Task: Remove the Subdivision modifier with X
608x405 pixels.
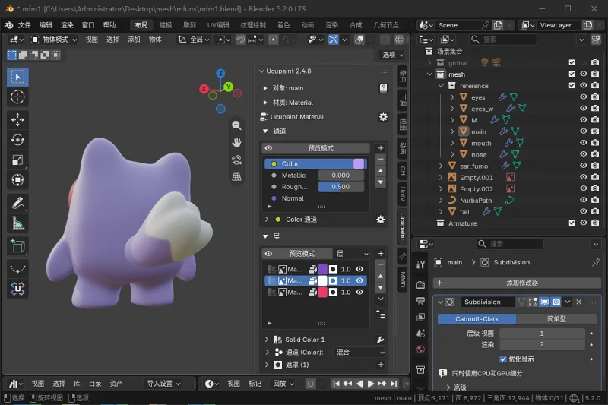Action: 578,302
